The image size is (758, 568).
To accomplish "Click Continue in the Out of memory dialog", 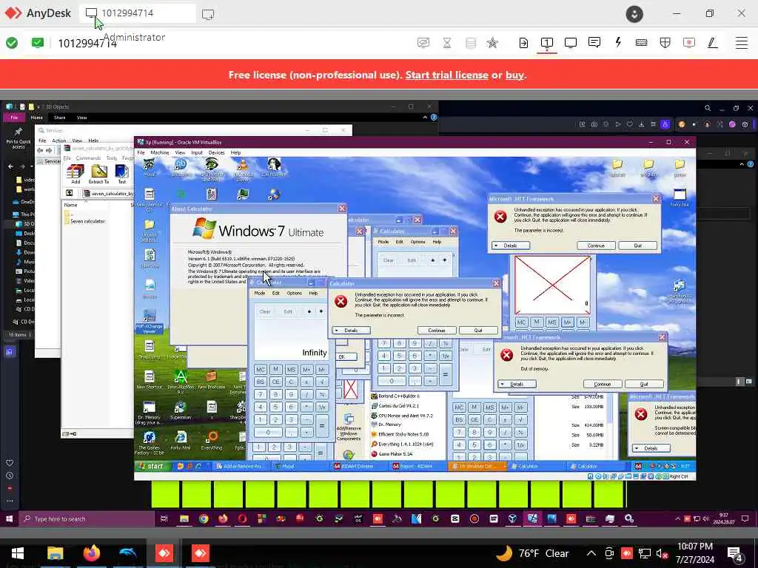I will [x=602, y=384].
